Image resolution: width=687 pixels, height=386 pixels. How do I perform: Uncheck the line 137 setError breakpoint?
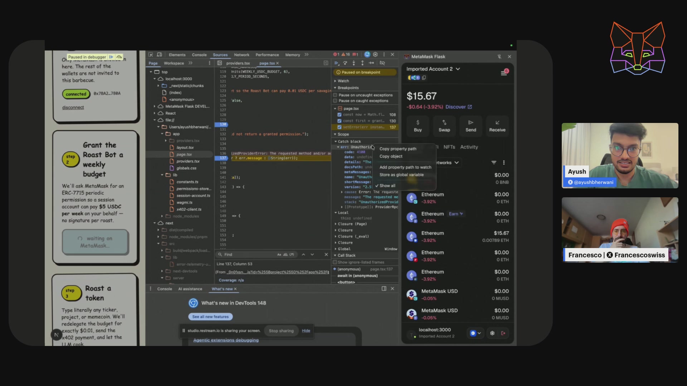[339, 127]
